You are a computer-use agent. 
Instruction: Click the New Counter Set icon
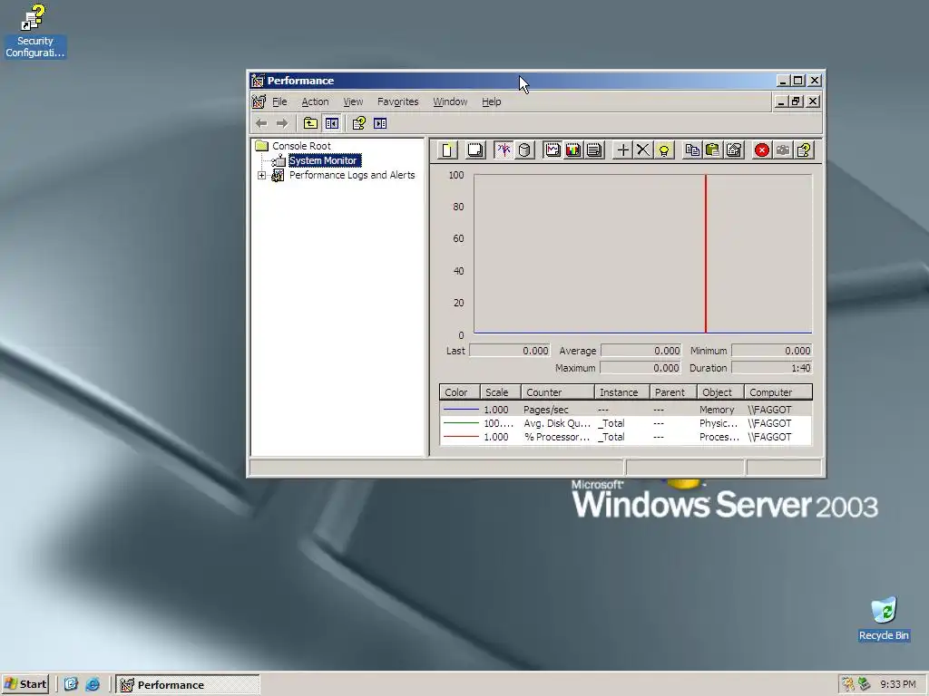coord(448,150)
